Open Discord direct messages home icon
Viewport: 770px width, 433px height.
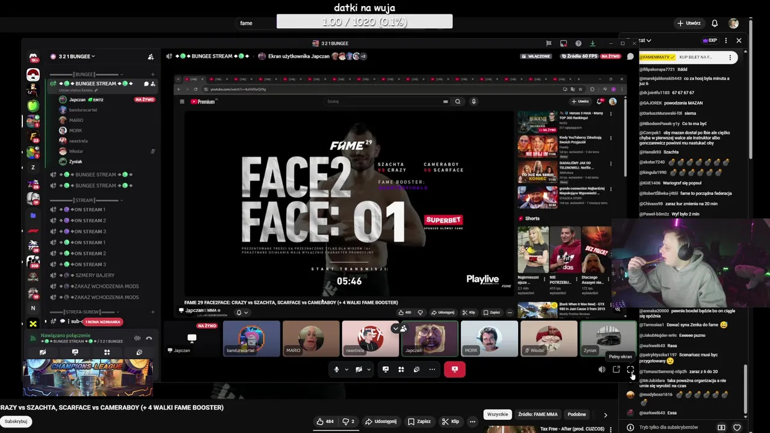point(33,57)
